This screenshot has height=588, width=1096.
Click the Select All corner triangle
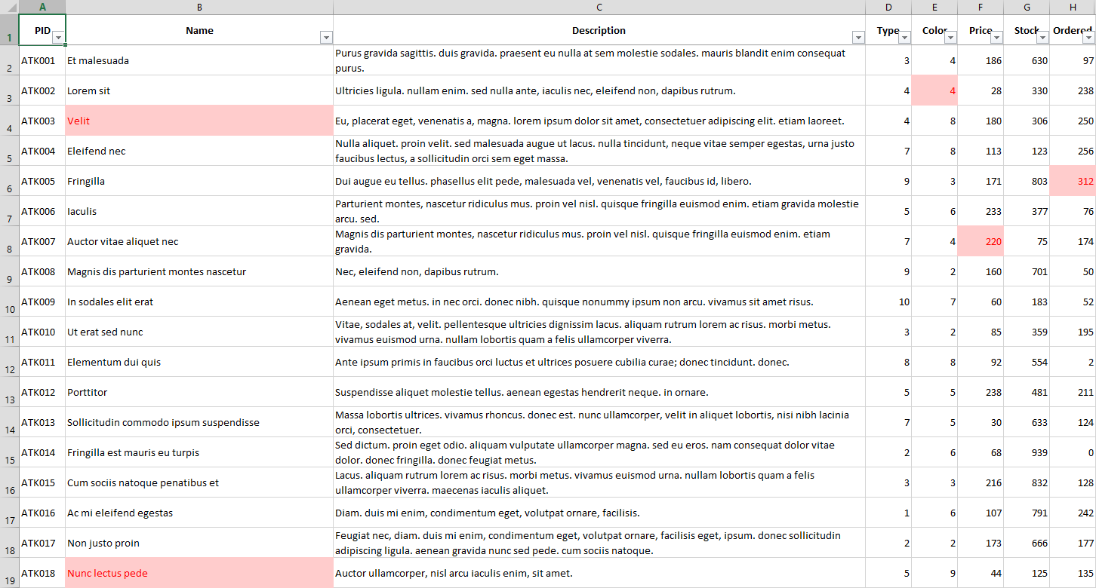(9, 7)
